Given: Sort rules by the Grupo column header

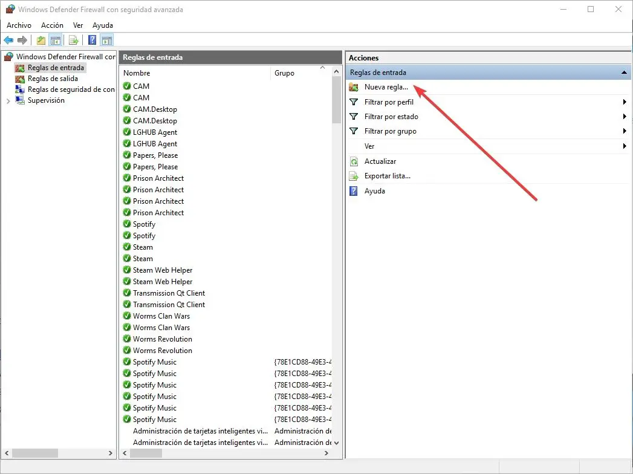Looking at the screenshot, I should 300,73.
